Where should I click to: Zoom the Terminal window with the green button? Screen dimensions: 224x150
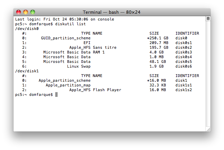pyautogui.click(x=33, y=12)
